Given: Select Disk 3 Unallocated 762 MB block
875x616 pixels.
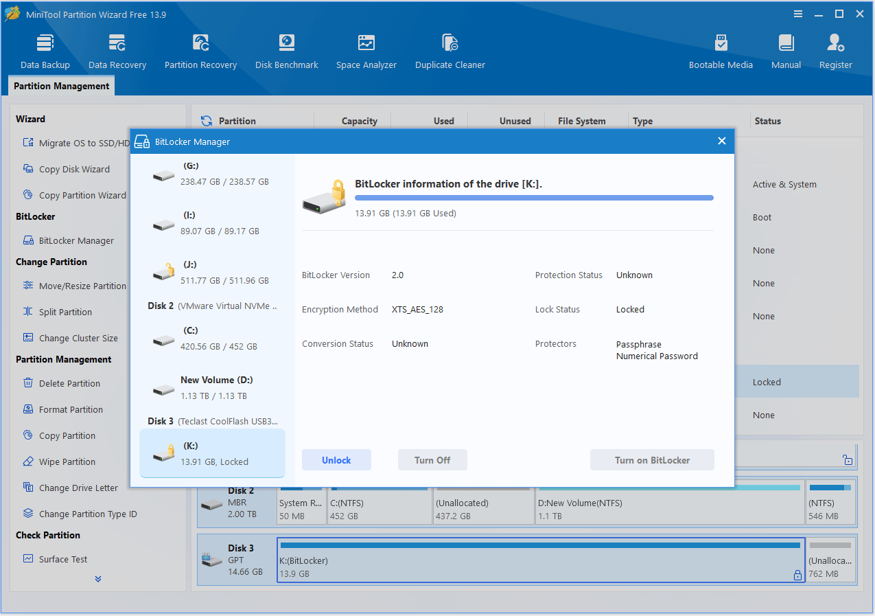Looking at the screenshot, I should [x=831, y=560].
